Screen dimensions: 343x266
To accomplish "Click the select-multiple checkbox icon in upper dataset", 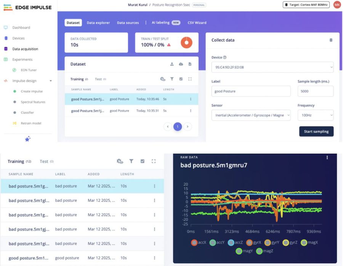I will click(x=181, y=79).
